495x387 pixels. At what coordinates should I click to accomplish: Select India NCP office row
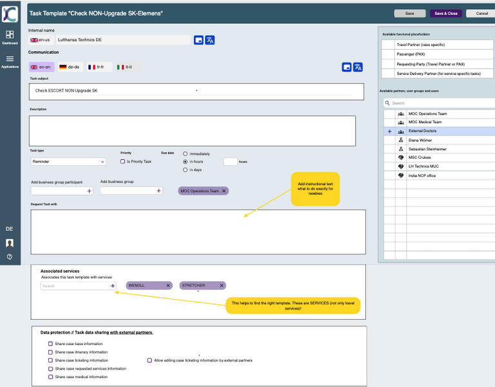(x=440, y=175)
